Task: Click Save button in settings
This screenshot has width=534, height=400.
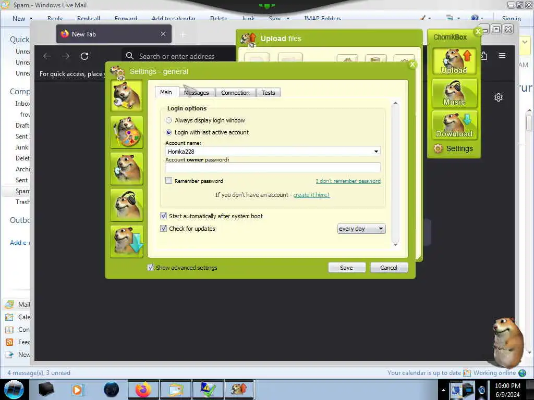Action: pyautogui.click(x=347, y=268)
